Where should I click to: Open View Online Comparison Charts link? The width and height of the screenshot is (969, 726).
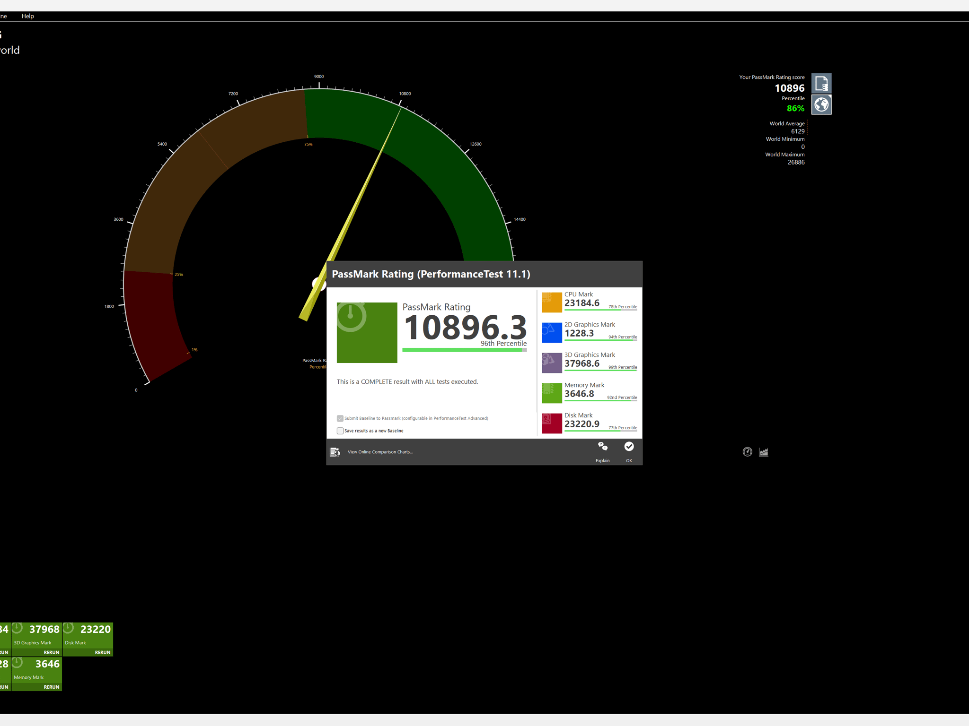point(380,452)
